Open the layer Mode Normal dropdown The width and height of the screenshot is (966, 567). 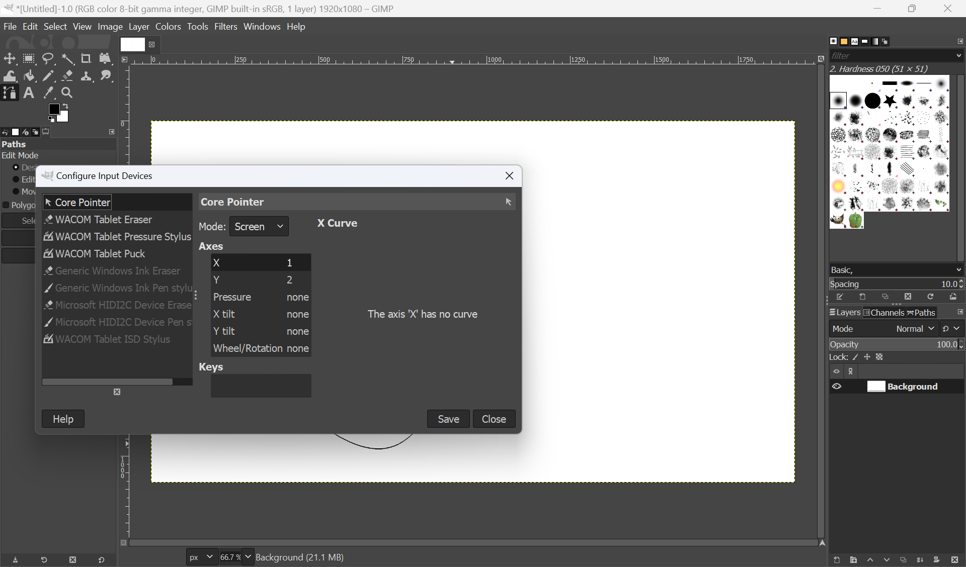[915, 329]
